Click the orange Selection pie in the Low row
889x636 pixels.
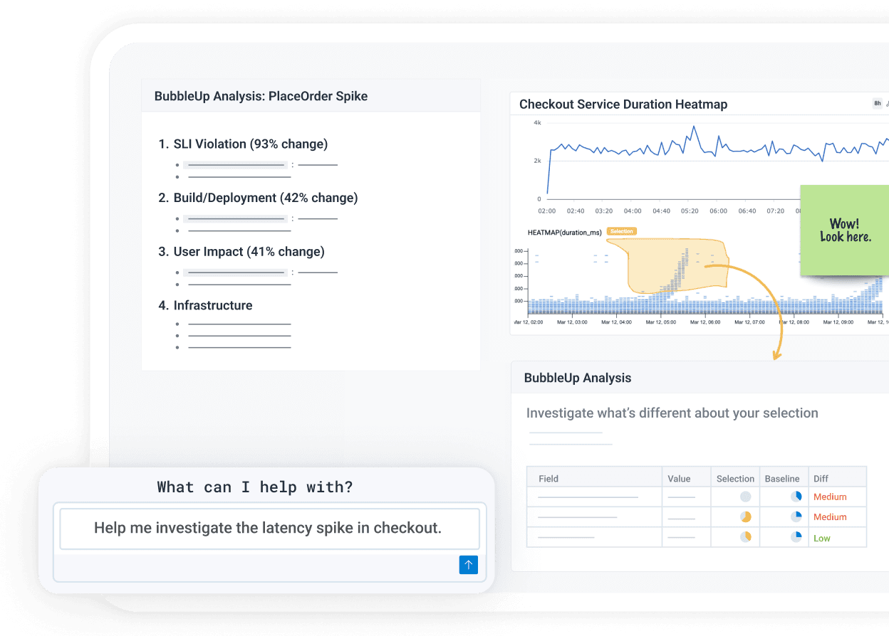745,537
